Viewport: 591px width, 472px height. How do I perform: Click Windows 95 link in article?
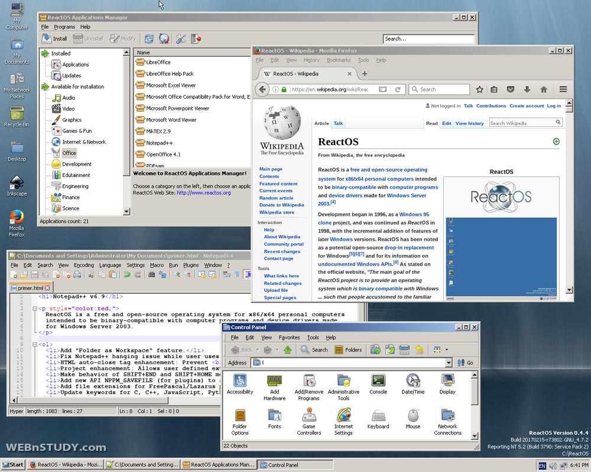tap(414, 215)
